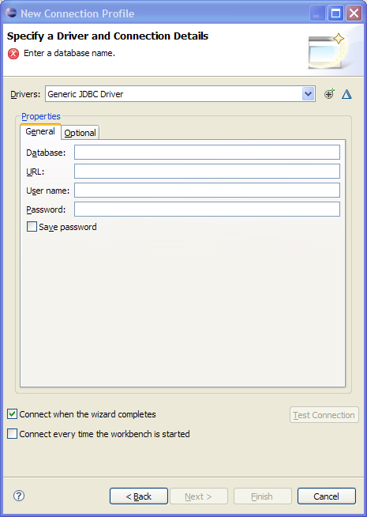Click the wizard banner image
The height and width of the screenshot is (517, 367).
pyautogui.click(x=327, y=51)
